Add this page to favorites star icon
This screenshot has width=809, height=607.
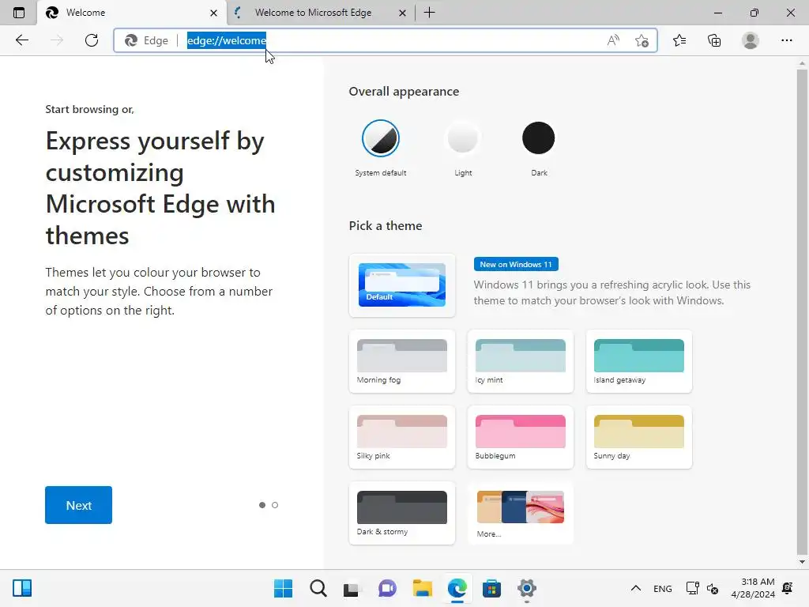tap(642, 40)
